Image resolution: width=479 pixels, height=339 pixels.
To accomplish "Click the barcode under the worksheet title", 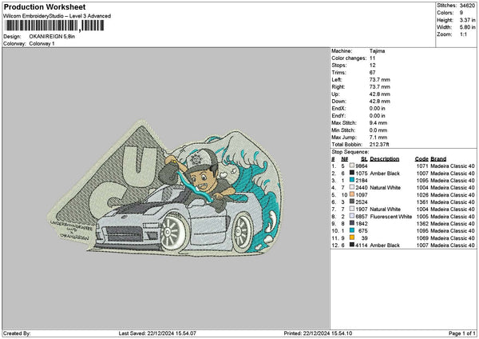I will click(54, 26).
